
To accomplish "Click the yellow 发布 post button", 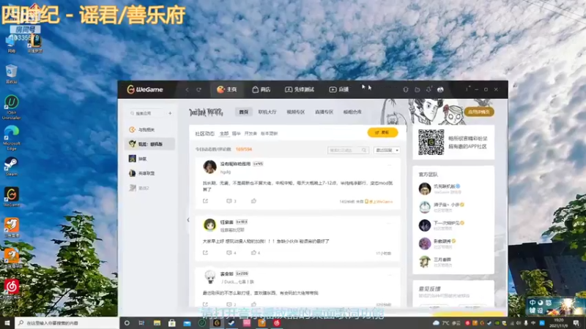I will tap(382, 132).
